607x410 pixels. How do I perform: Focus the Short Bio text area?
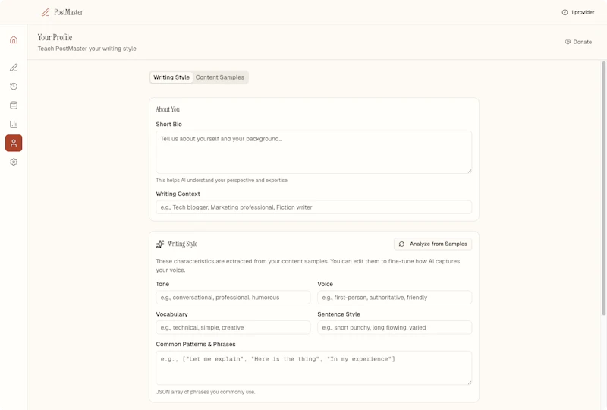coord(314,153)
